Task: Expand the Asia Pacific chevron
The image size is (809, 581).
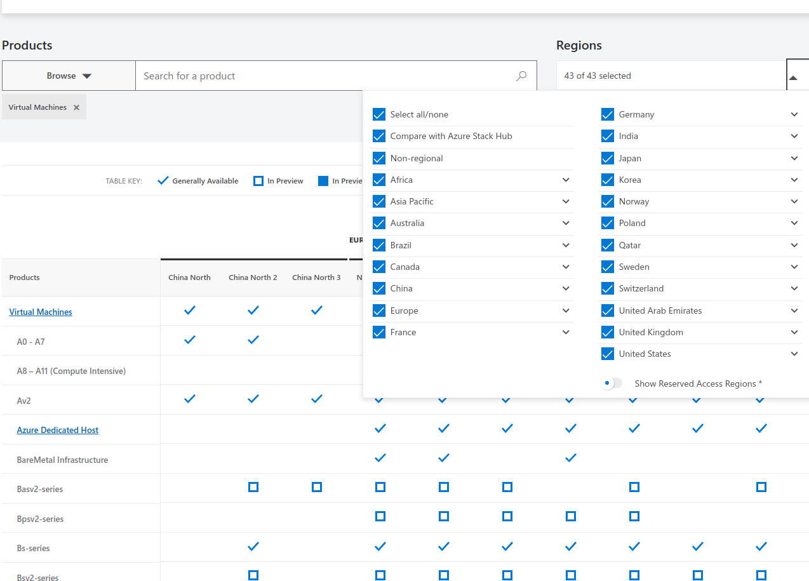Action: [x=566, y=201]
